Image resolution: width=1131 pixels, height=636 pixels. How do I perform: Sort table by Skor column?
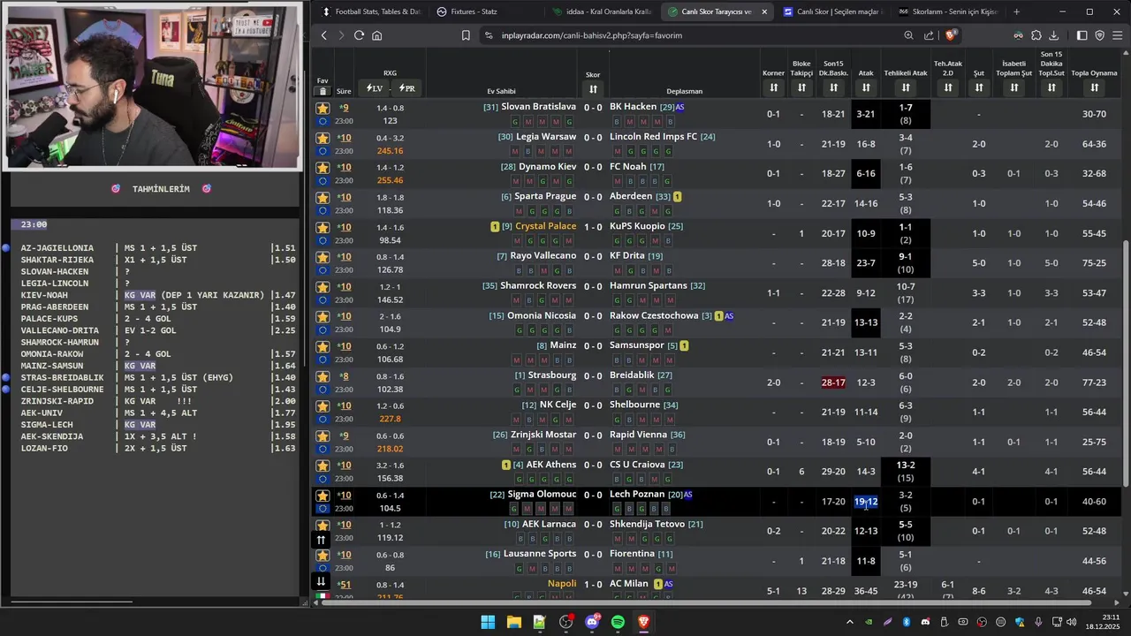point(593,88)
